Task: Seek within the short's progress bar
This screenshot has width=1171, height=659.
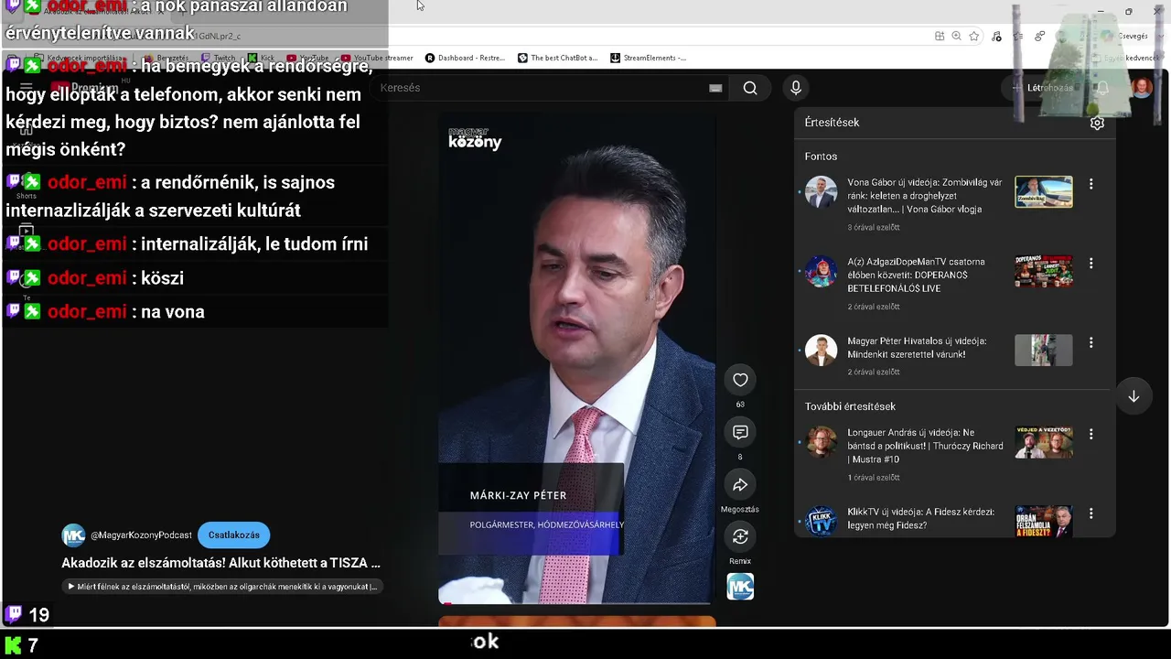Action: pyautogui.click(x=576, y=603)
